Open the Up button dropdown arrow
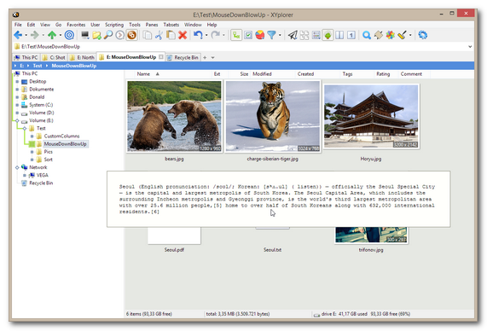This screenshot has width=487, height=331. click(61, 36)
